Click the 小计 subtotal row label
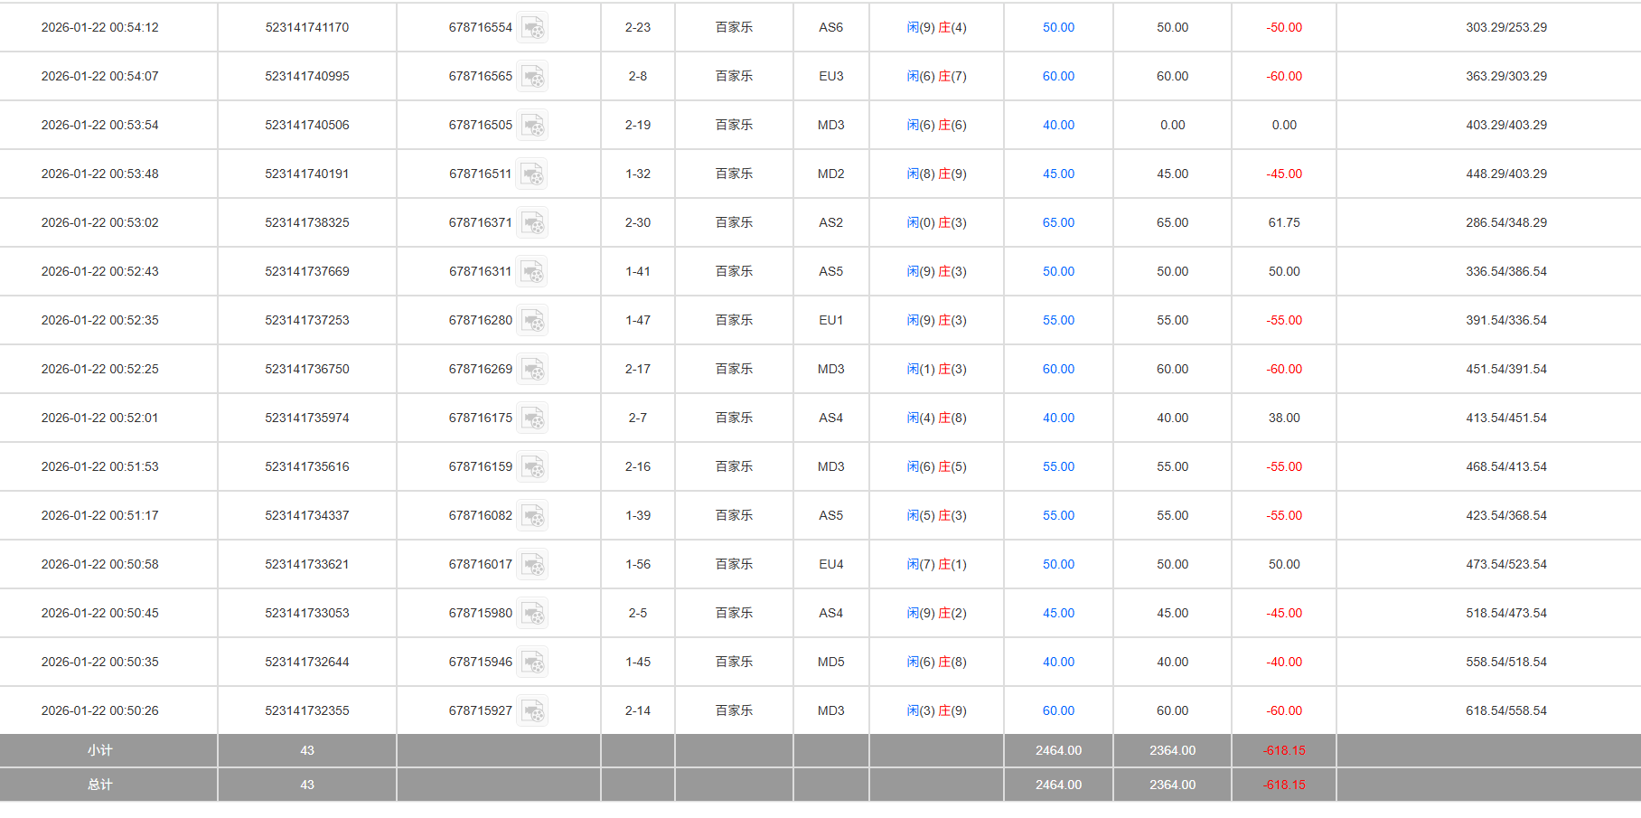1641x818 pixels. coord(100,751)
